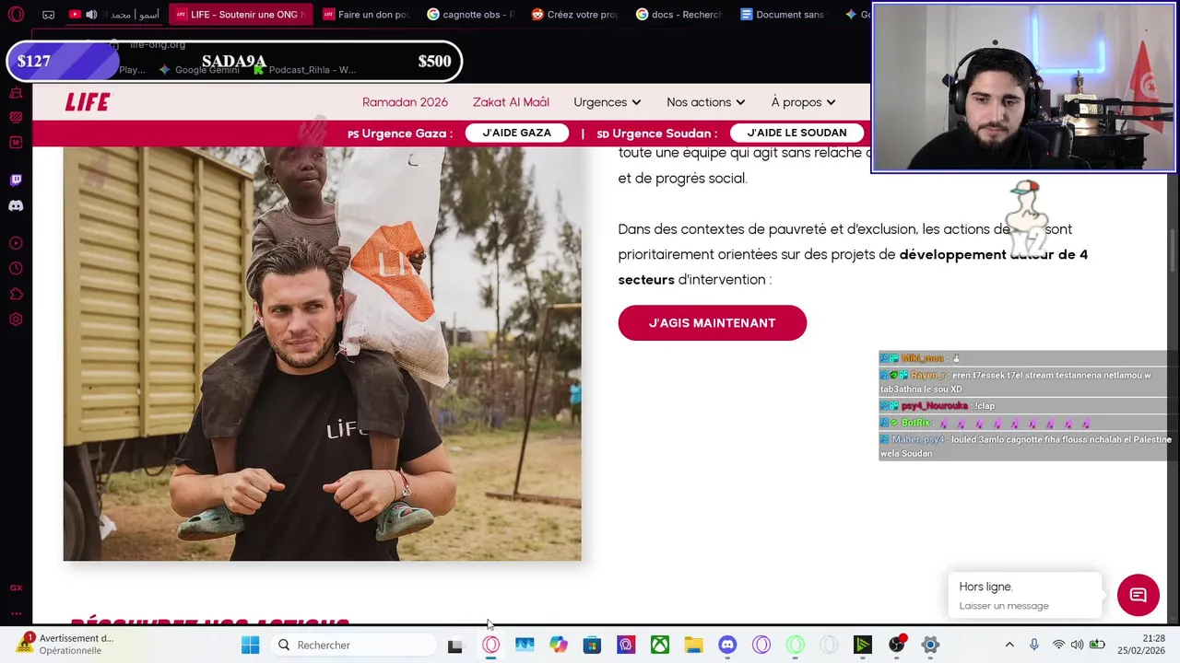Image resolution: width=1180 pixels, height=663 pixels.
Task: Open Avertissement weather widget in taskbar
Action: 65,645
